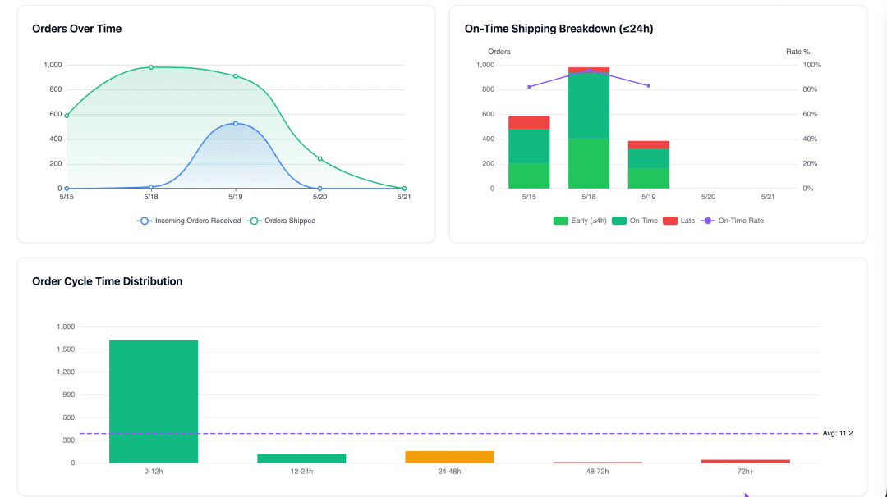This screenshot has width=887, height=497.
Task: Click Orders Shipped data point at 5/18
Action: [151, 67]
